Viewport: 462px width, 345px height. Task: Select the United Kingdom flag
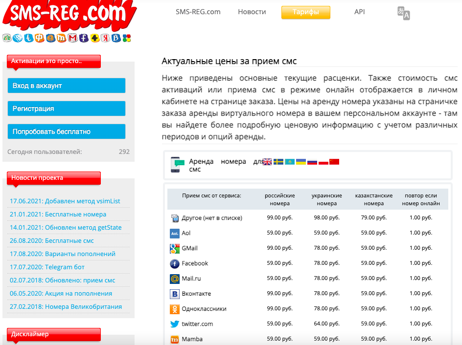[267, 162]
